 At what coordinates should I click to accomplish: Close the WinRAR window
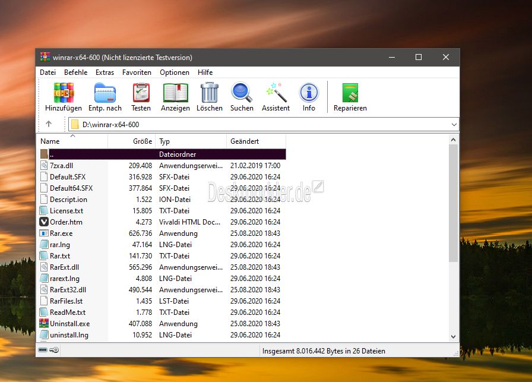(446, 58)
